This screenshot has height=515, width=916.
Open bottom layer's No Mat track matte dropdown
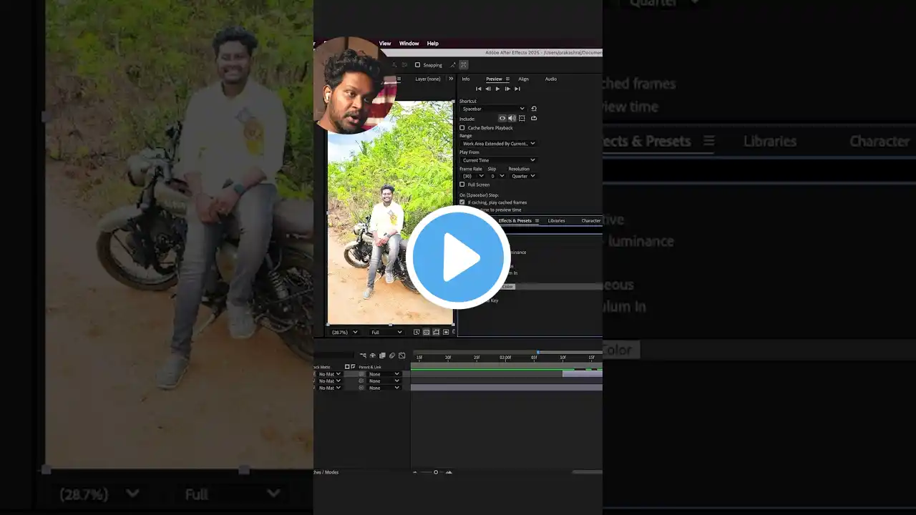click(329, 388)
